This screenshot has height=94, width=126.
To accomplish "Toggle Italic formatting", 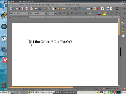I will pos(64,13).
